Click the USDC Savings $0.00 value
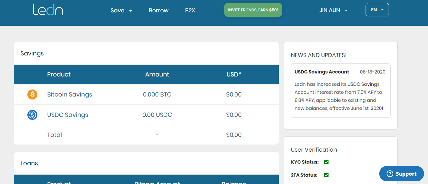This screenshot has width=428, height=184. 234,115
